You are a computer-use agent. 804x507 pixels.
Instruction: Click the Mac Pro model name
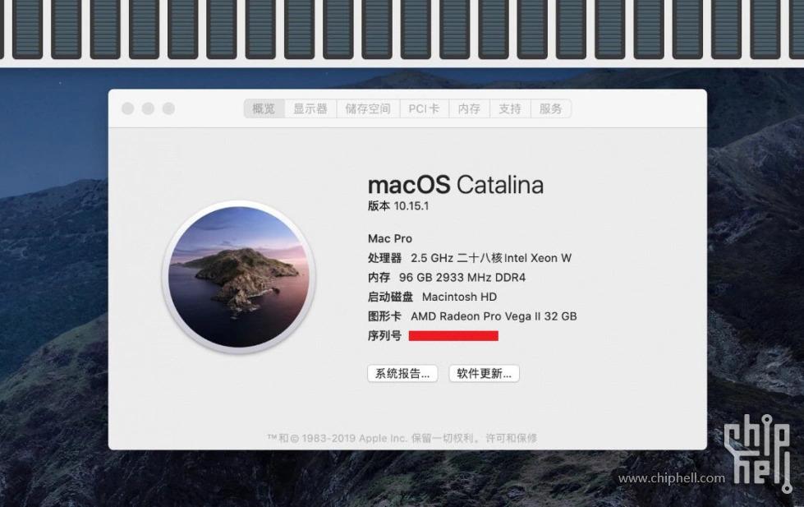390,238
